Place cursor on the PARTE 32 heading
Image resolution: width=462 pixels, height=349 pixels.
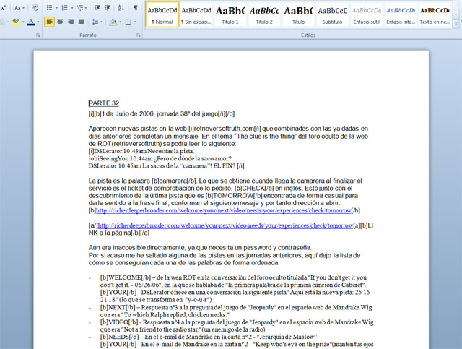(103, 103)
